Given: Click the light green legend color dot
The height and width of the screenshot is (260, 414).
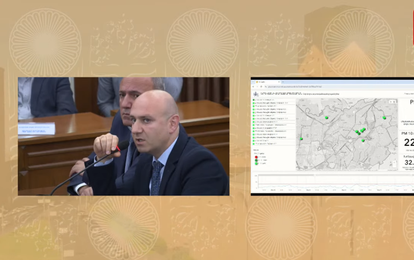Looking at the screenshot, I should (x=256, y=164).
